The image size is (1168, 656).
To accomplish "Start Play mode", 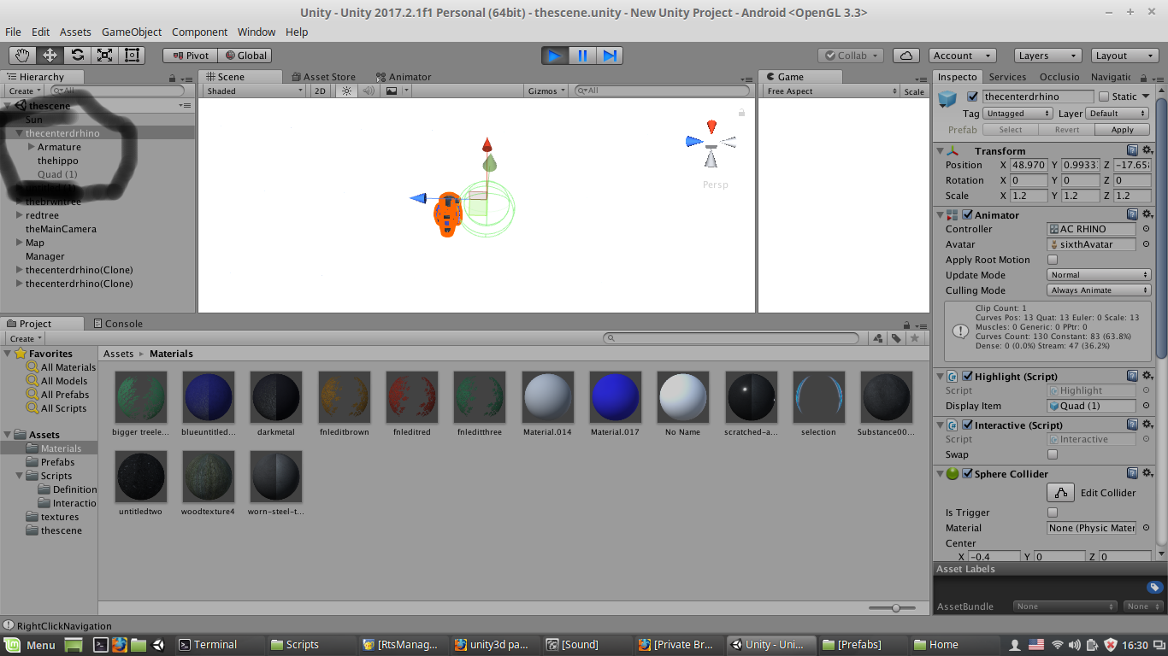I will pyautogui.click(x=555, y=56).
